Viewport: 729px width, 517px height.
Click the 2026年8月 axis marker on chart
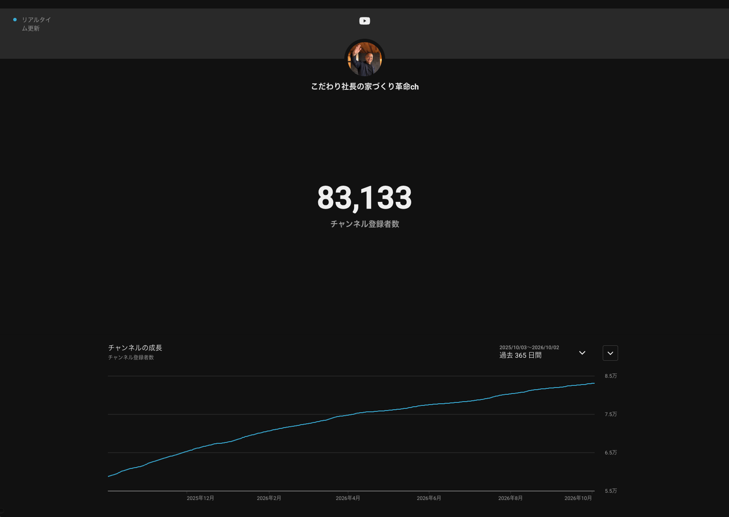[x=511, y=498]
